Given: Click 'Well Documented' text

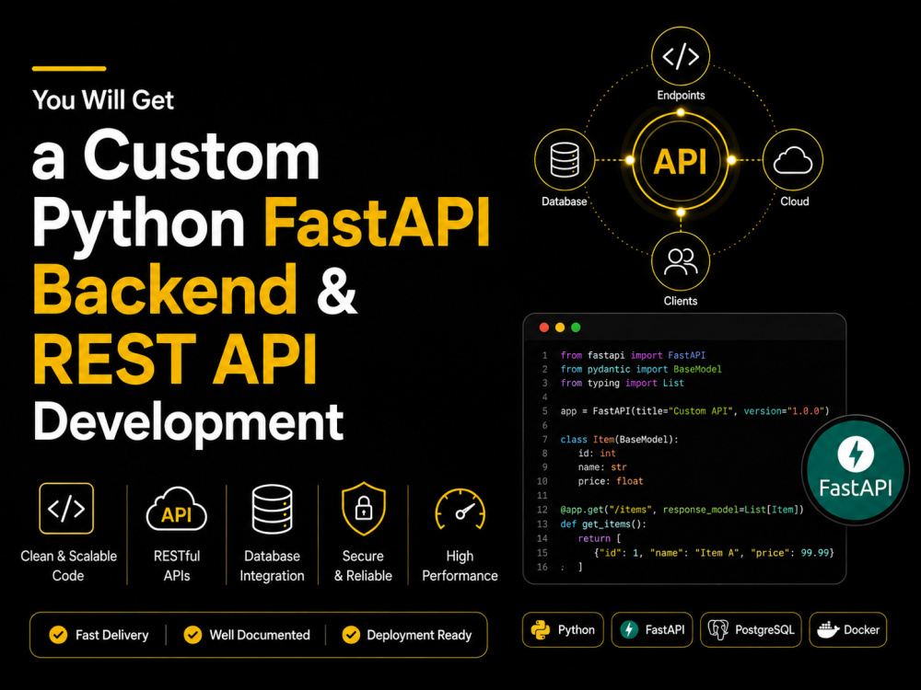Looking at the screenshot, I should tap(260, 635).
